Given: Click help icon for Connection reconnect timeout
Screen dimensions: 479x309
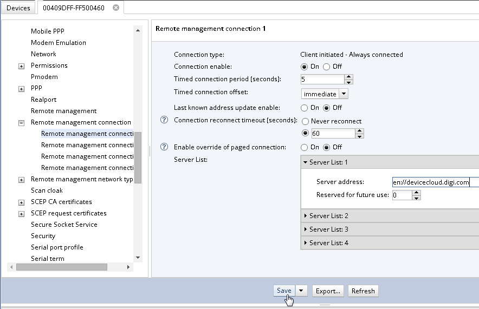Looking at the screenshot, I should coord(165,120).
